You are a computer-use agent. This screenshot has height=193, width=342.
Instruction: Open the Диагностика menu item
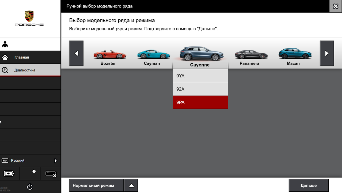pyautogui.click(x=30, y=70)
